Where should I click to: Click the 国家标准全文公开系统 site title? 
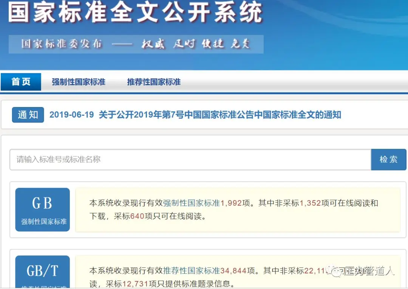pyautogui.click(x=135, y=12)
